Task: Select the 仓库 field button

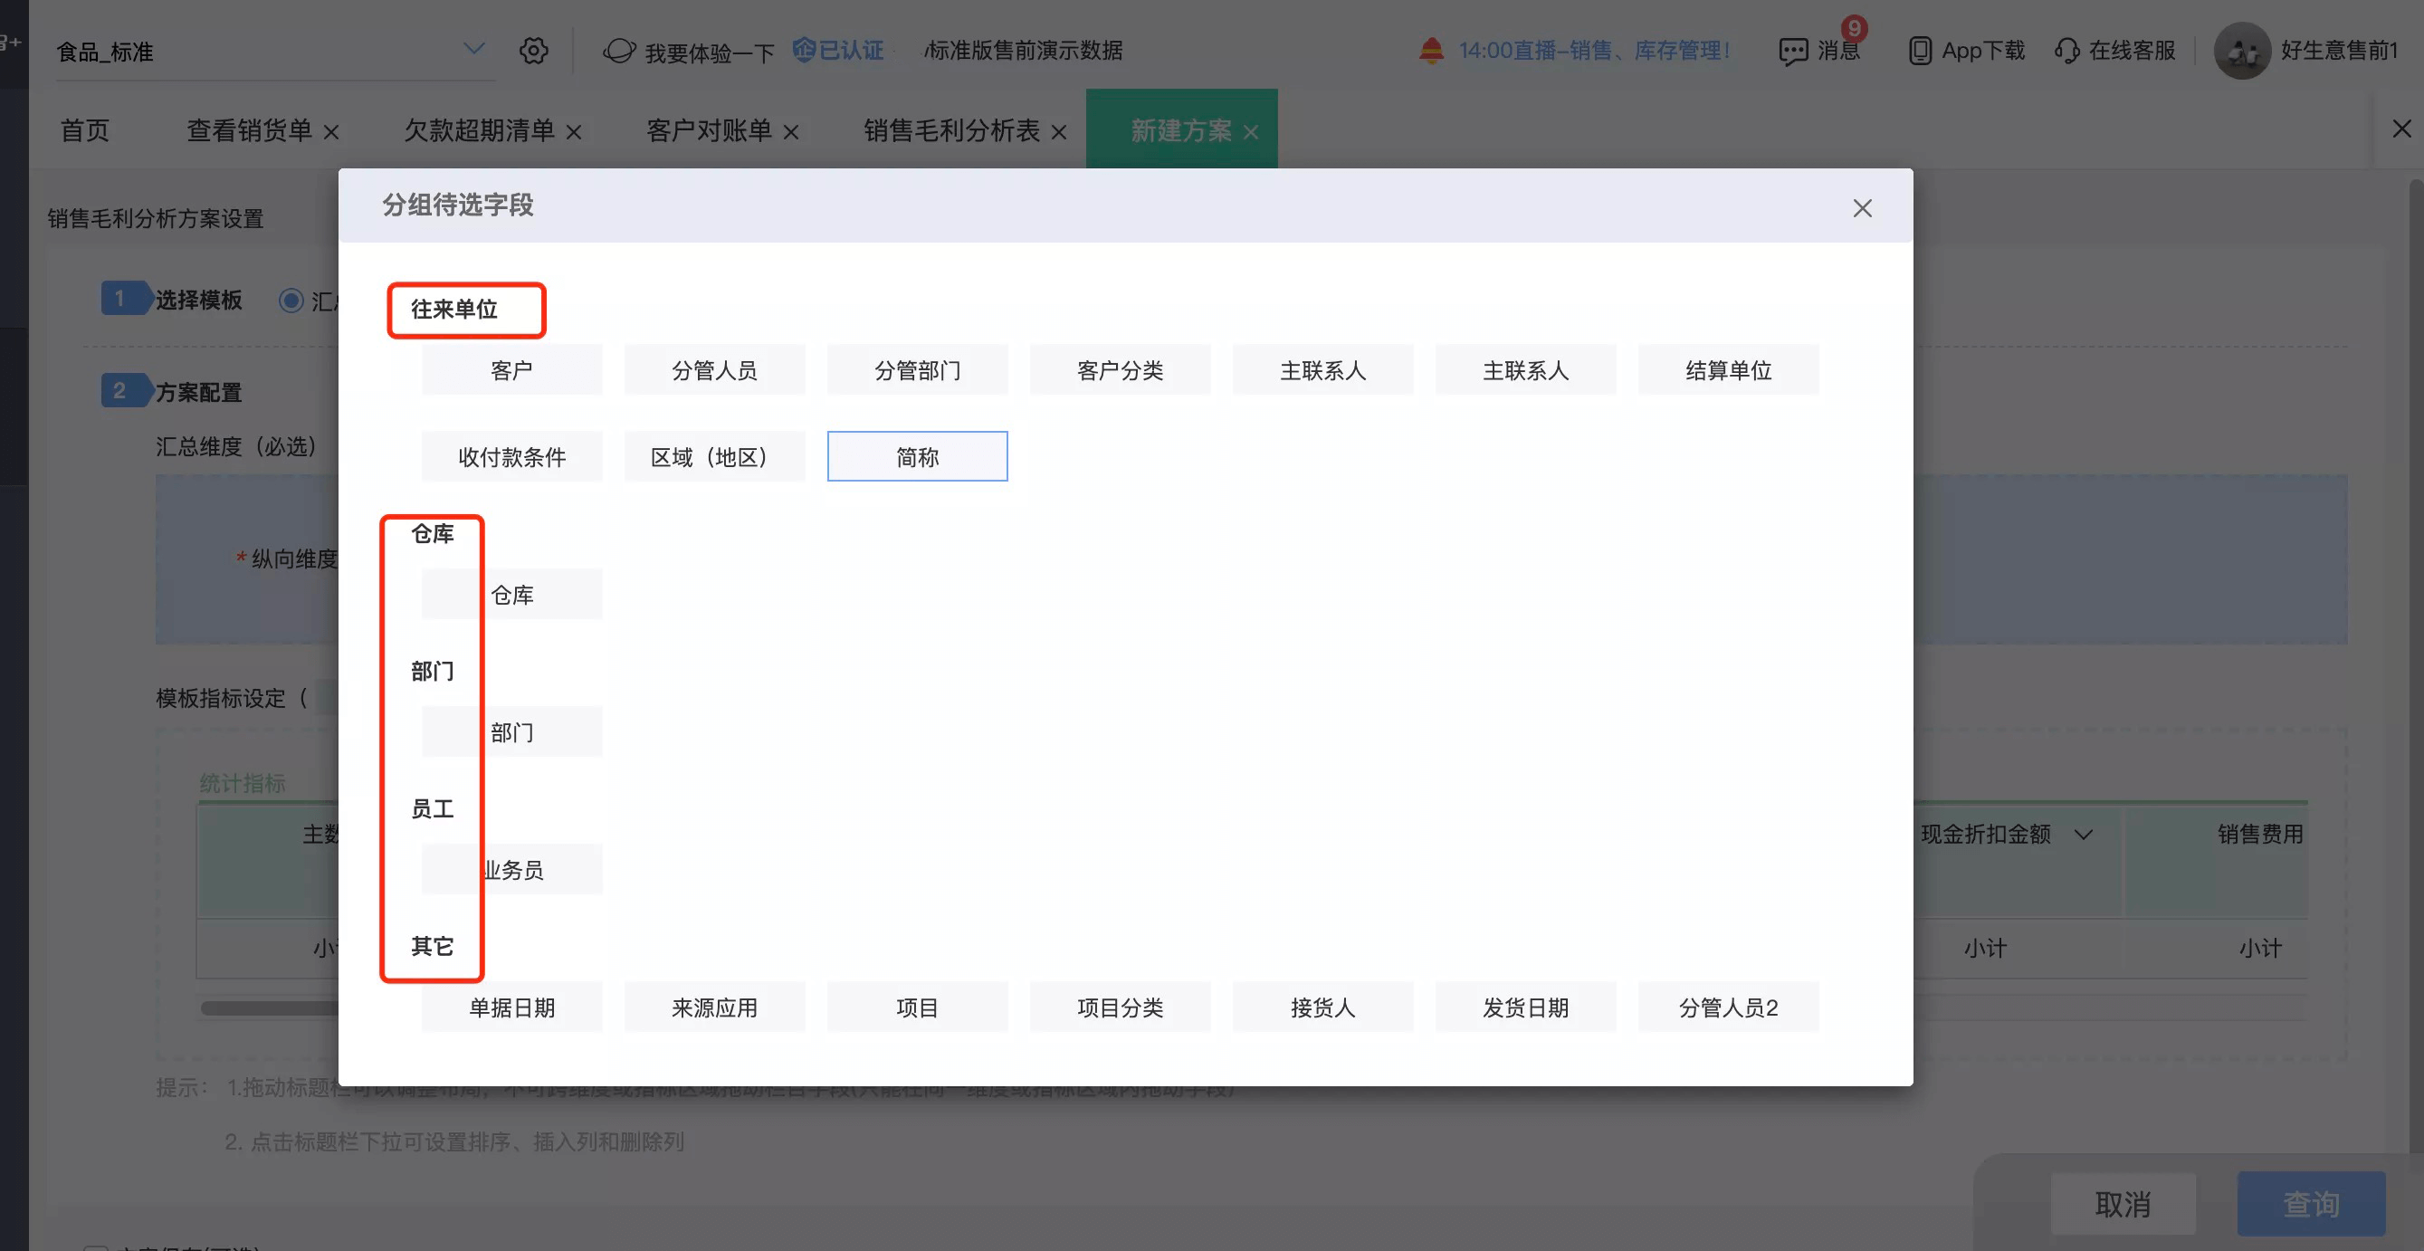Action: pos(512,594)
